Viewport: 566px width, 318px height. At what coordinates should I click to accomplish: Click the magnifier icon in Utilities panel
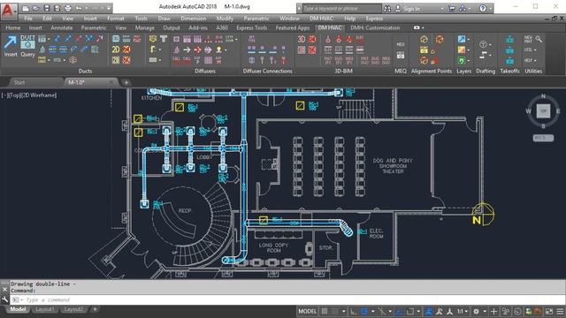pos(539,39)
